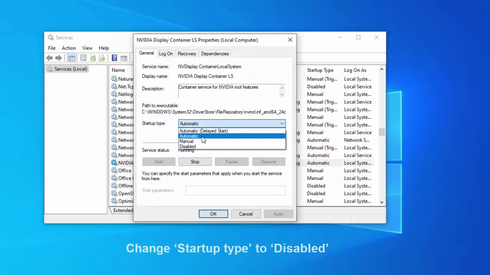Open the Action menu in Services
The image size is (490, 275).
click(69, 48)
